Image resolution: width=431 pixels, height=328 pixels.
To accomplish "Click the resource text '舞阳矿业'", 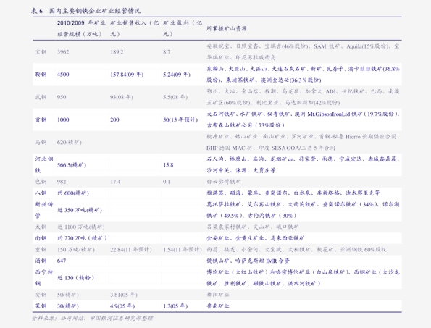I will tap(218, 295).
